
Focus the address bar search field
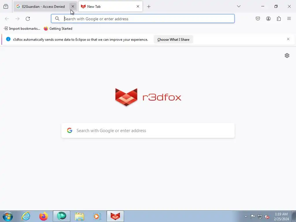point(143,19)
